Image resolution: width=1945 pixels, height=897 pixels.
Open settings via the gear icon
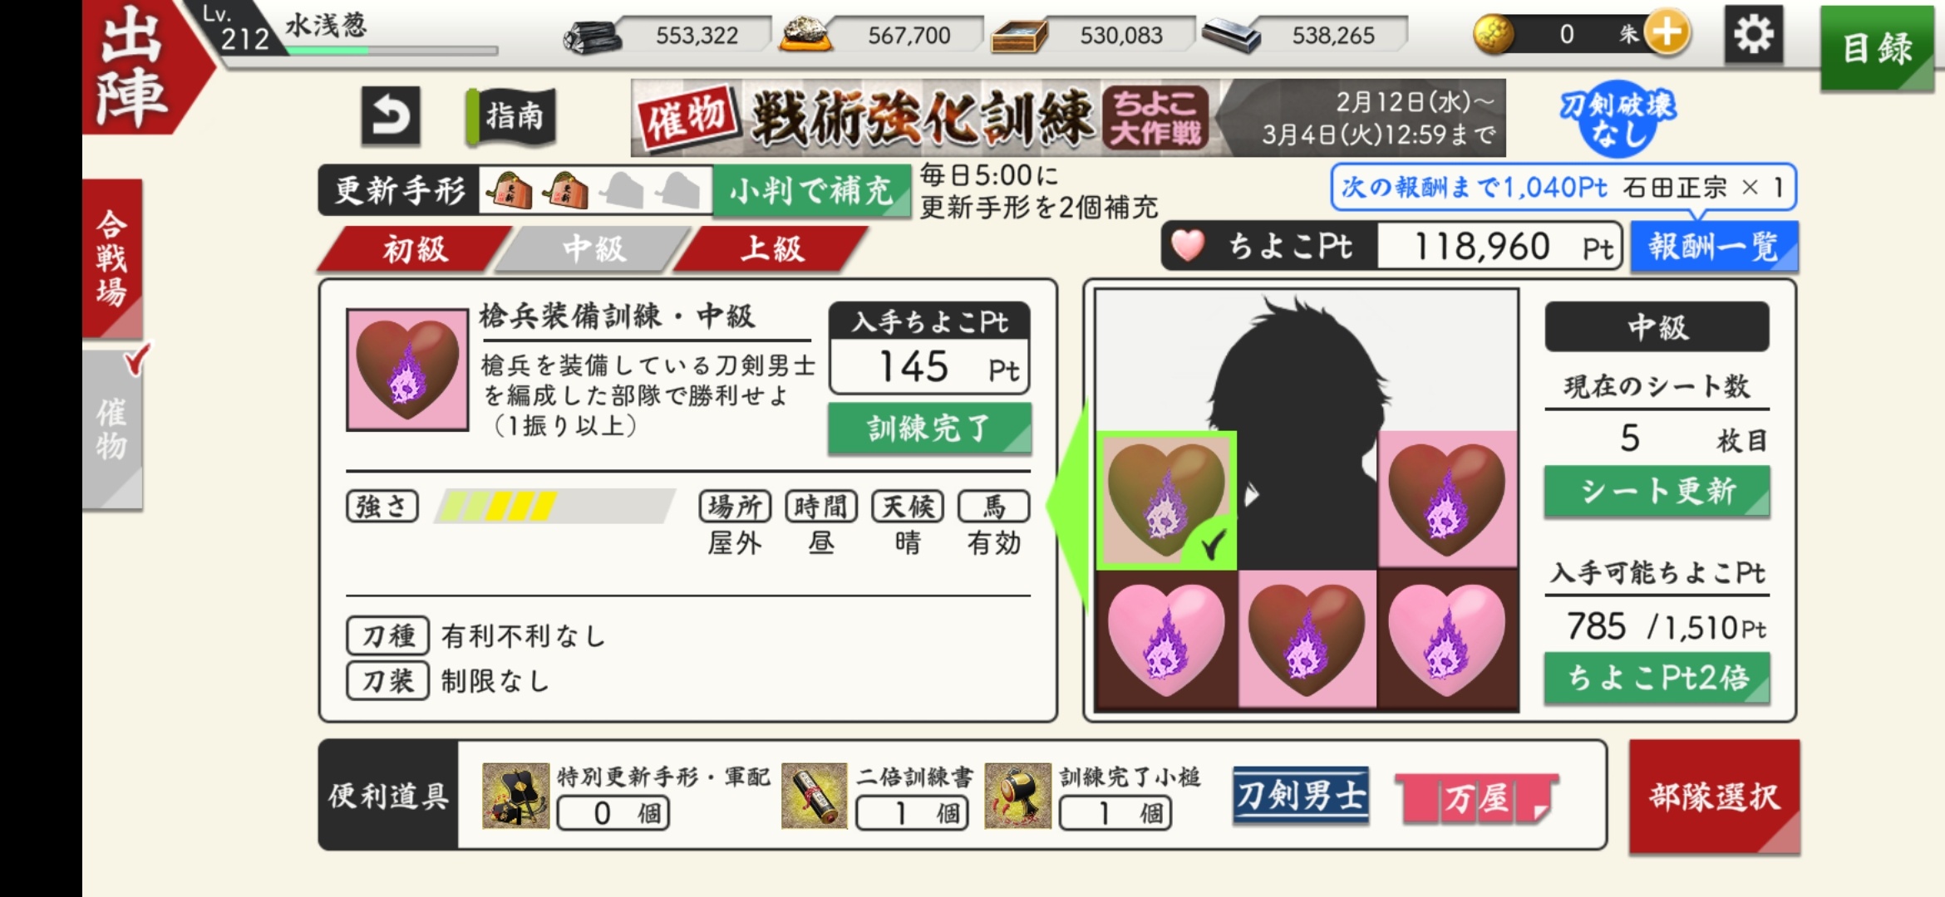[x=1753, y=34]
